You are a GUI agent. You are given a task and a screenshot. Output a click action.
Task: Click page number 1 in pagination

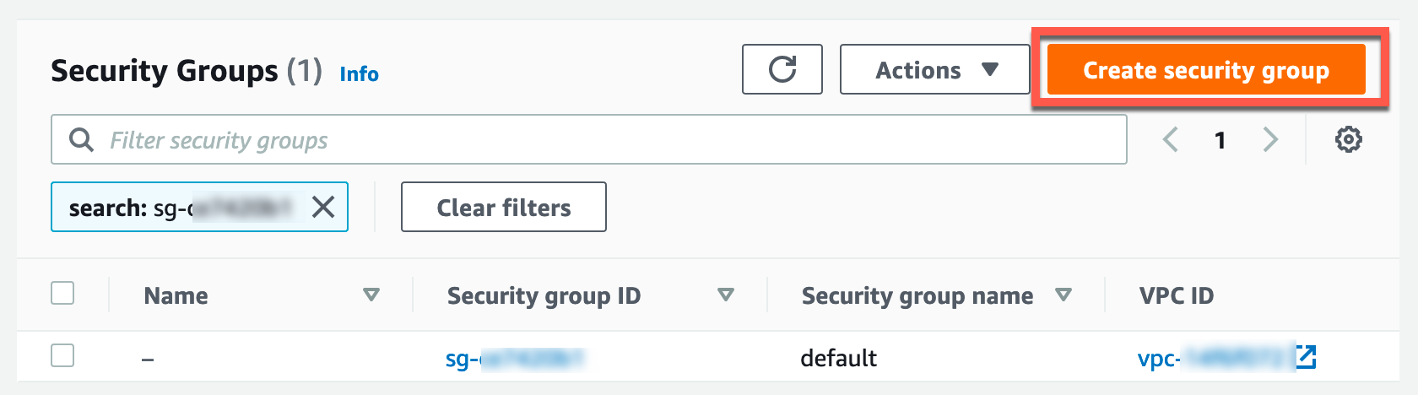point(1220,140)
